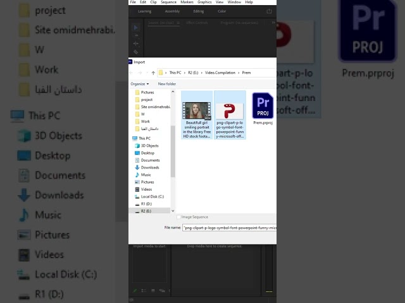The height and width of the screenshot is (303, 405).
Task: Open the Effect Controls panel tab
Action: coord(197,23)
